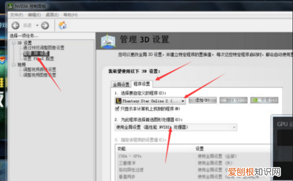
Task: Open the 编辑(E) menu
Action: point(34,15)
